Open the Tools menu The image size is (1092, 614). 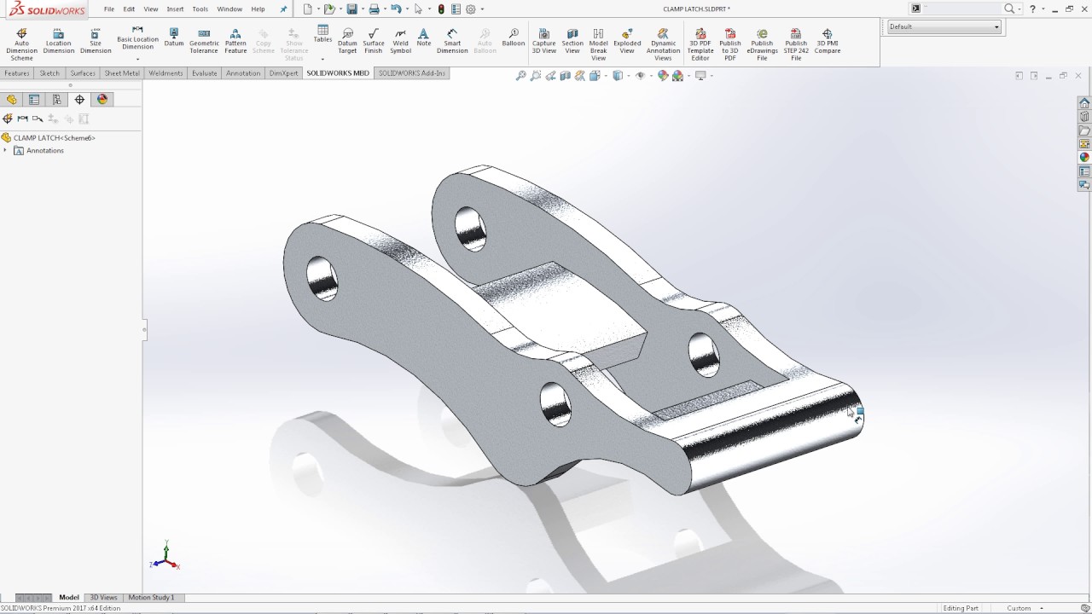200,9
